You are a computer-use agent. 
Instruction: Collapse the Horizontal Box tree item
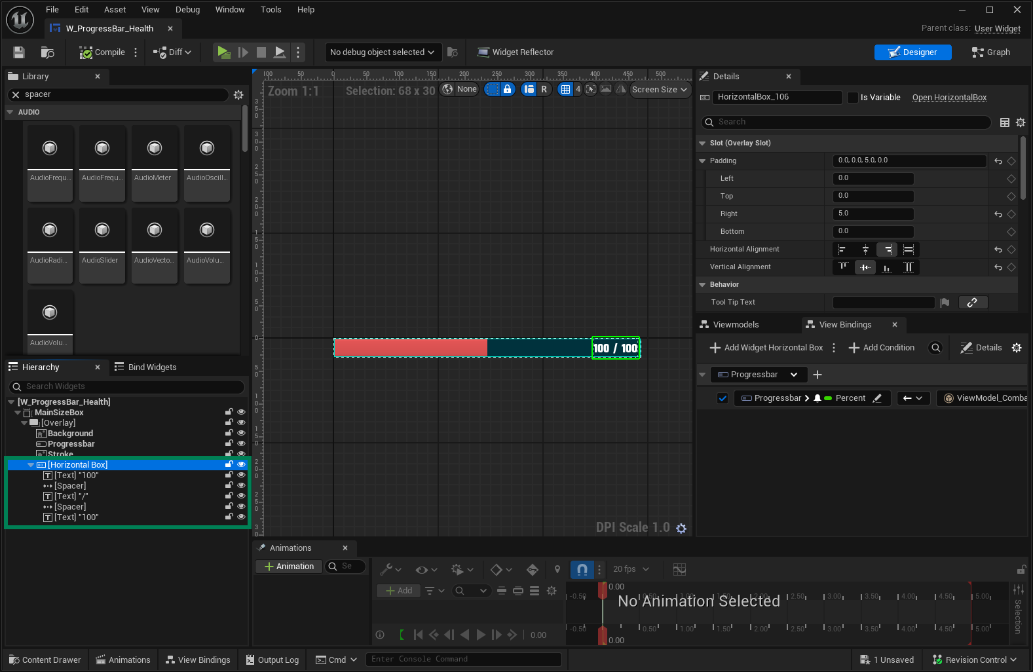[x=31, y=465]
